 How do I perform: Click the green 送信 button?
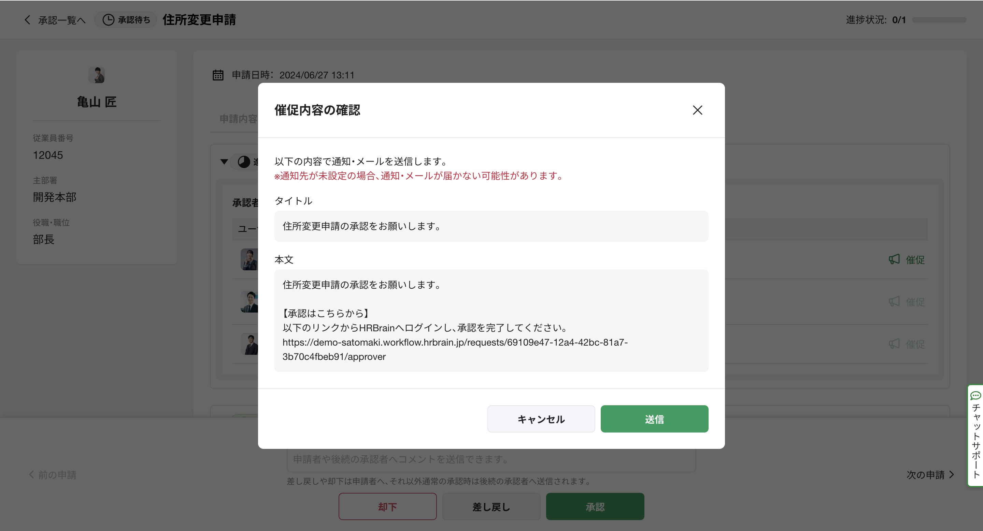click(x=654, y=419)
